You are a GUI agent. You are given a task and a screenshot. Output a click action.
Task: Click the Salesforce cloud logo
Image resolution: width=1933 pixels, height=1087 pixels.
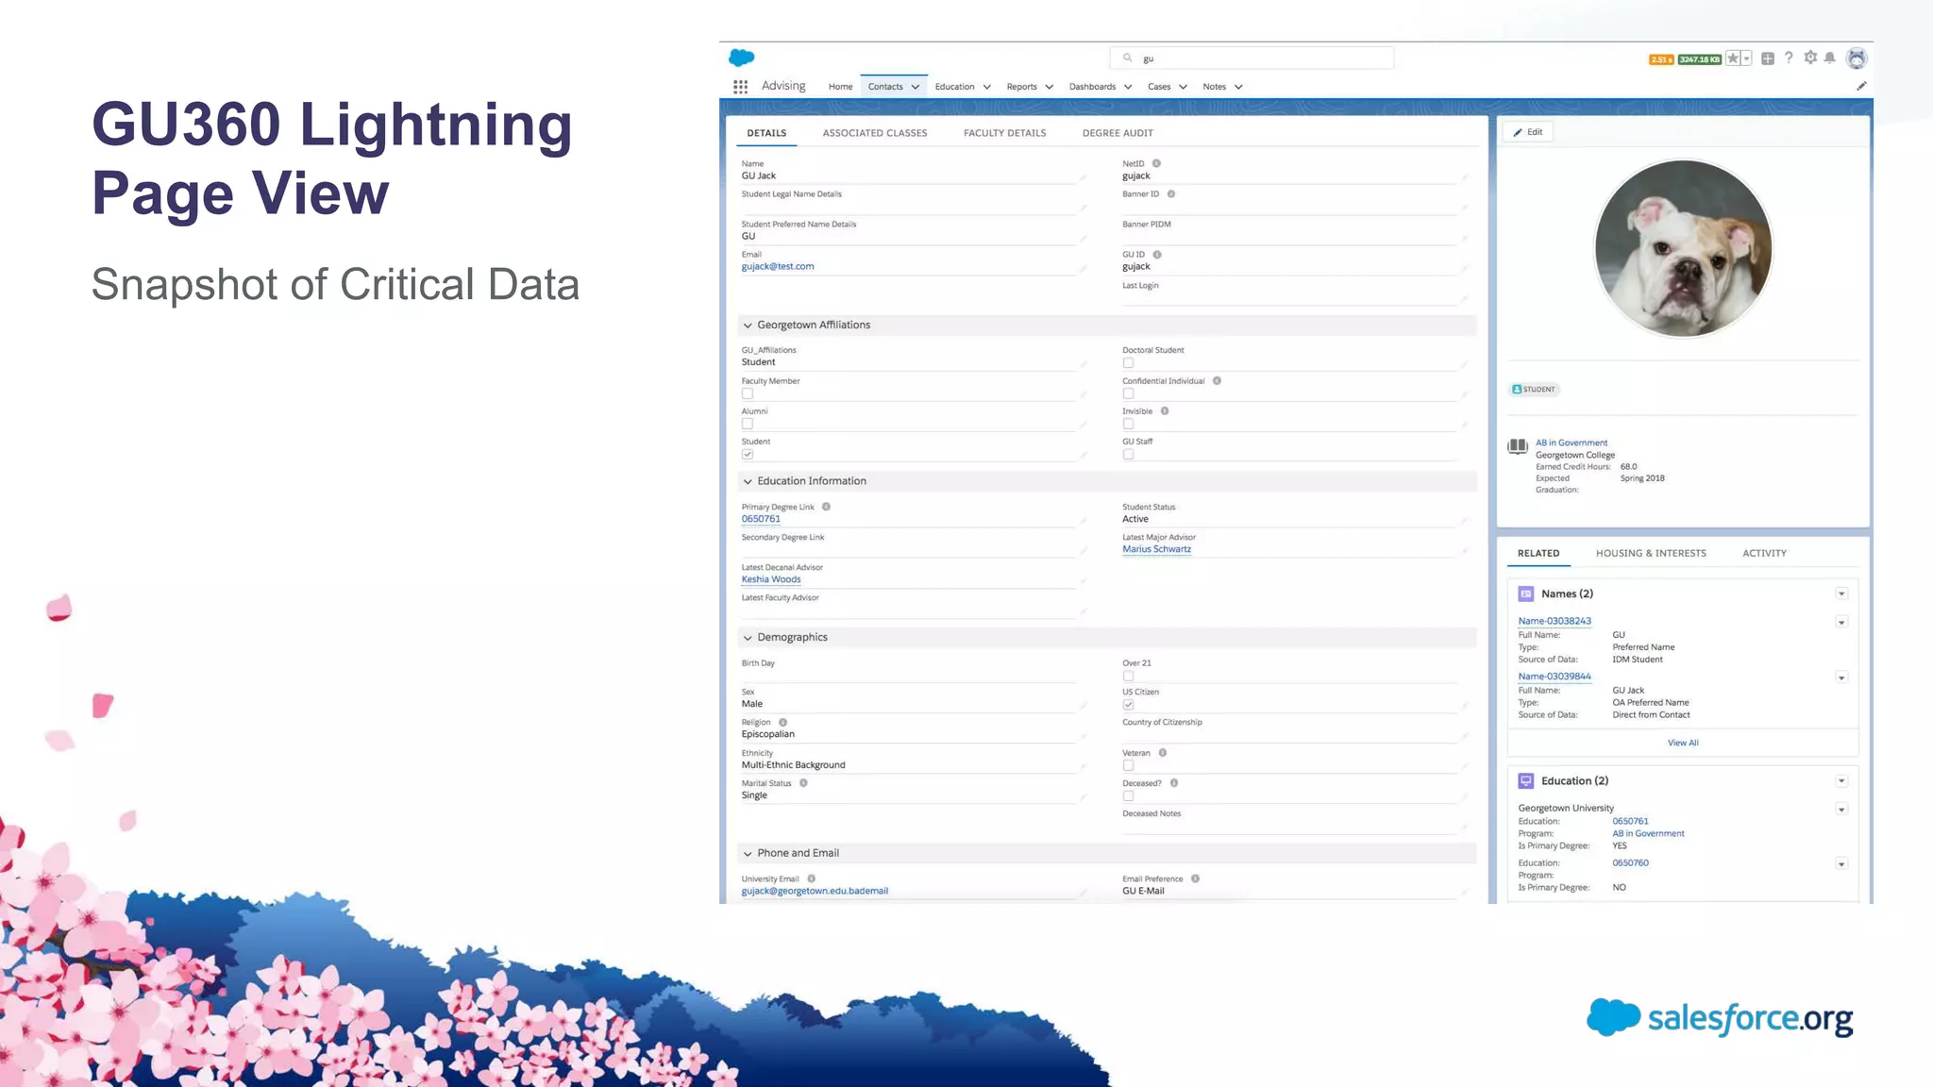click(742, 58)
